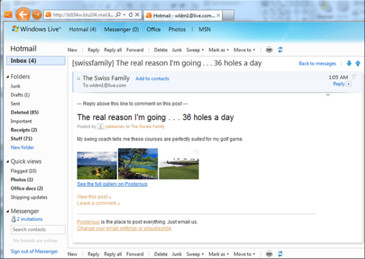Screen dimensions: 365x259
Task: Go to the previous message with the up arrow
Action: tap(358, 63)
